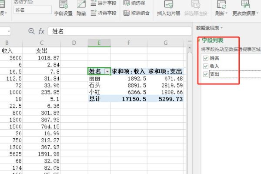Click the fx insert function icon
This screenshot has height=174, width=261.
pos(41,31)
